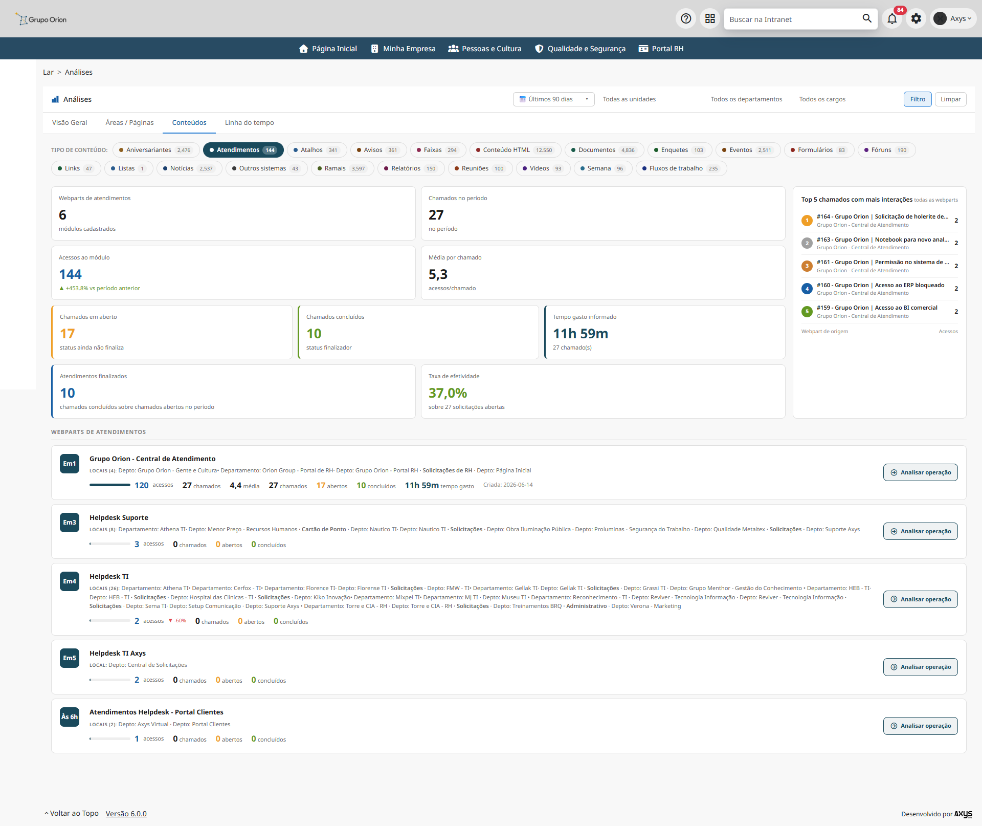Click Voltar ao Topo link
The width and height of the screenshot is (982, 826).
pos(72,814)
